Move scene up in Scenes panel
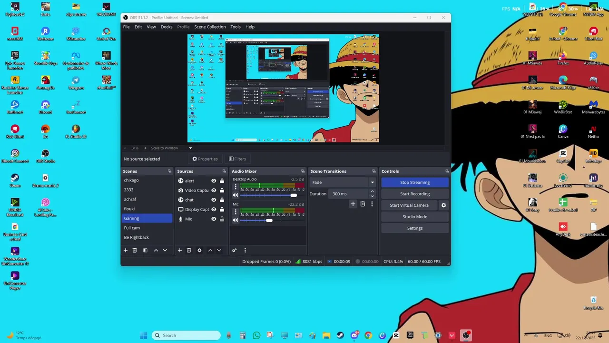This screenshot has width=609, height=343. tap(156, 250)
